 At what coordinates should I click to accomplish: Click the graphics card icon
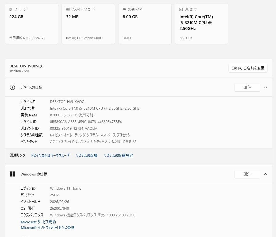(68, 9)
